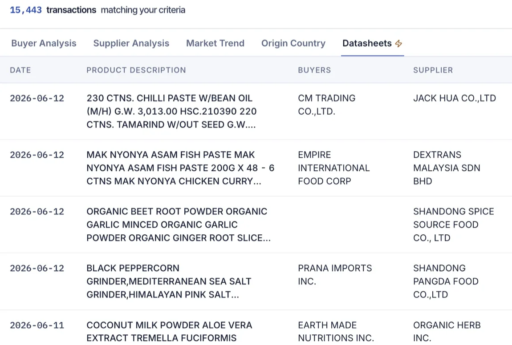
Task: Click the date in the EMPIRE INTERNATIONAL row
Action: pyautogui.click(x=37, y=155)
